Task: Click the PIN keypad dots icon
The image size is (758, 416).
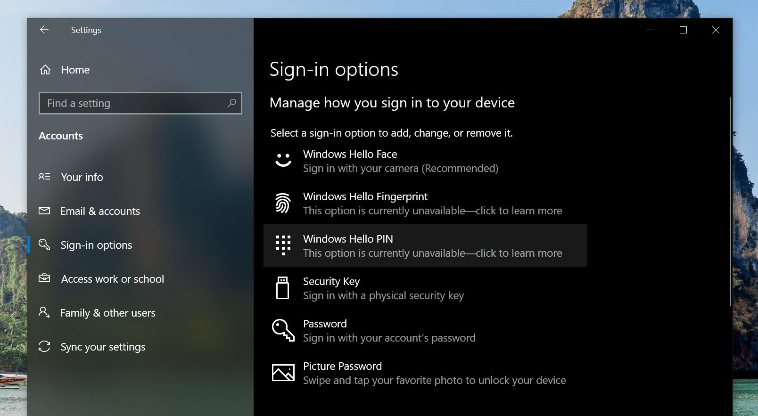Action: click(283, 245)
